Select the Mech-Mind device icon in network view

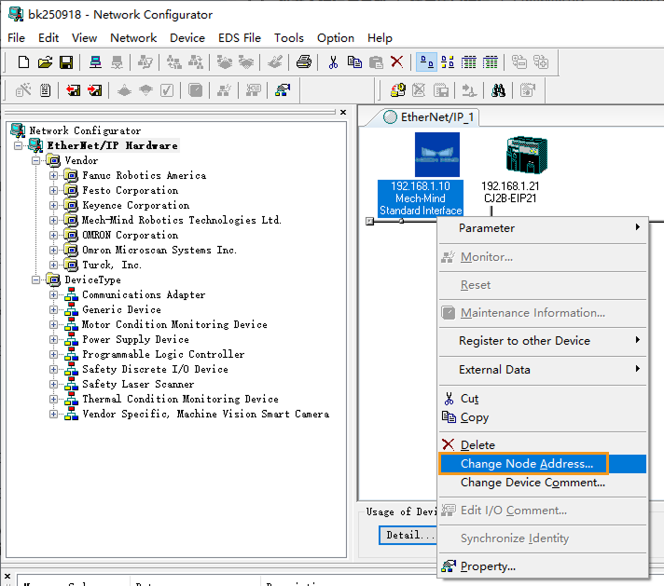(x=437, y=155)
